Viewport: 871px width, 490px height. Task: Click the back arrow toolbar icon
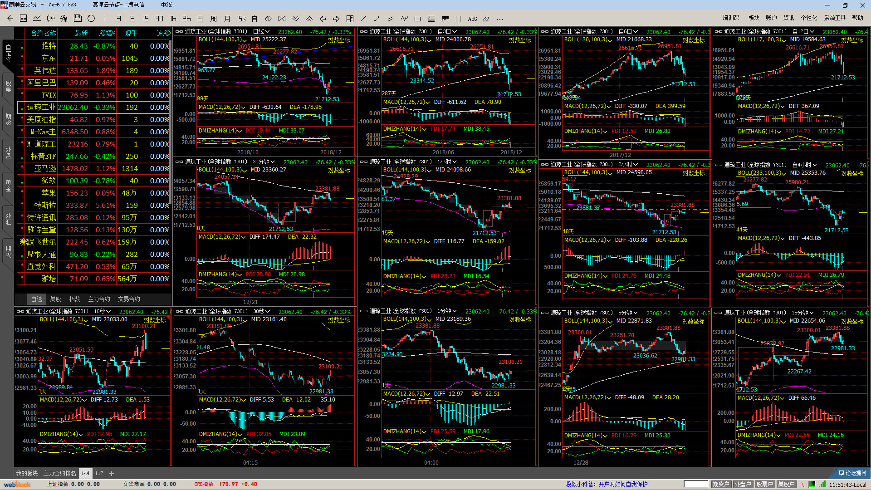(x=10, y=19)
